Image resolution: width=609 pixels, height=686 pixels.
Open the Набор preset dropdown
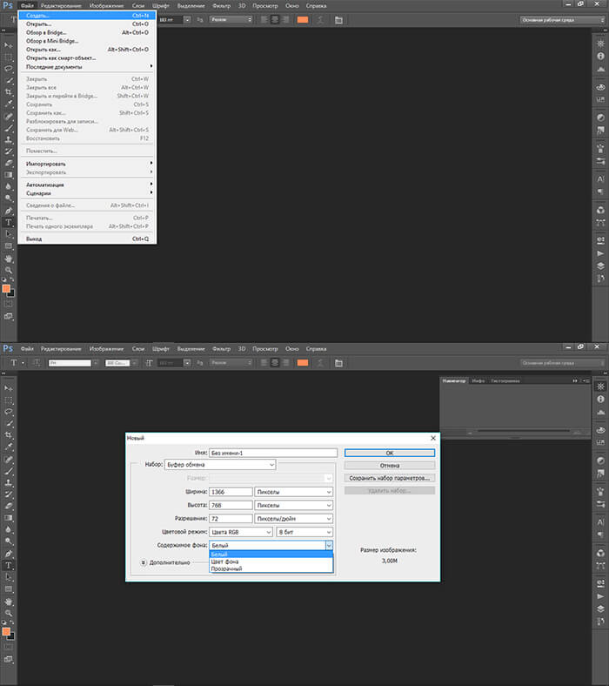(x=232, y=465)
